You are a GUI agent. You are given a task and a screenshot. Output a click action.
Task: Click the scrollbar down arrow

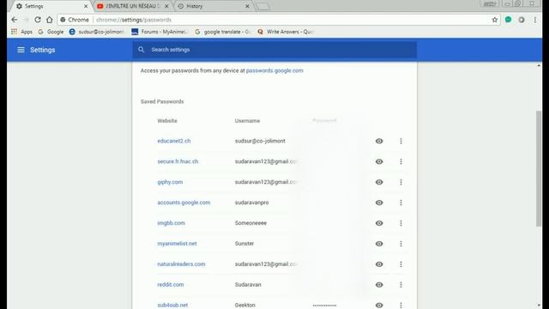pos(539,306)
